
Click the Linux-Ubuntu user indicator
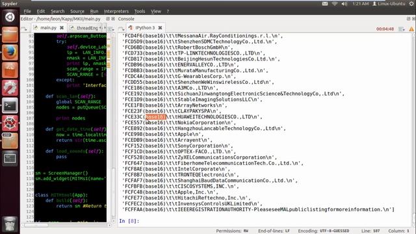coord(389,4)
